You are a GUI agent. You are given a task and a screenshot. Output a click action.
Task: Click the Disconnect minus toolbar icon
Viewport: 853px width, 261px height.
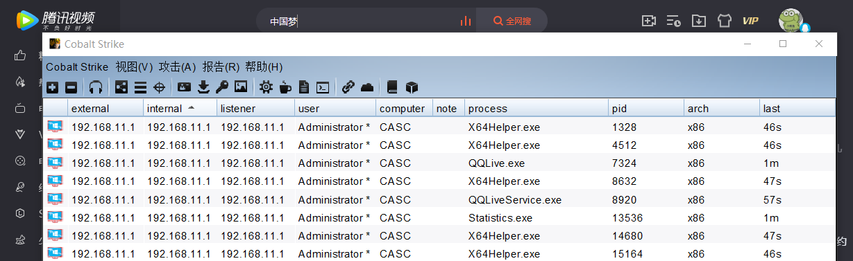point(71,87)
